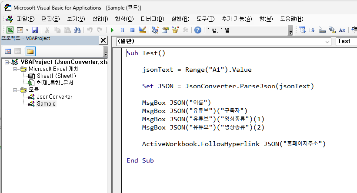The width and height of the screenshot is (357, 193).
Task: Expand standard toolbar options arrow
Action: click(x=290, y=30)
